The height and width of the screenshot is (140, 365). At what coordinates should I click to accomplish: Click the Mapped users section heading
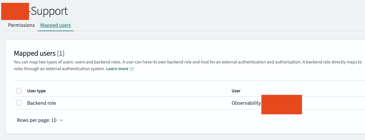[x=34, y=53]
